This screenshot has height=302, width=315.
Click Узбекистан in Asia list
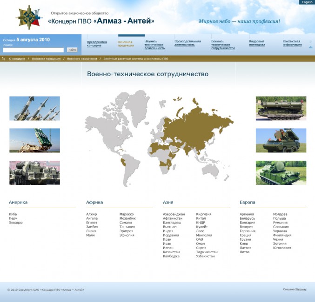[205, 256]
